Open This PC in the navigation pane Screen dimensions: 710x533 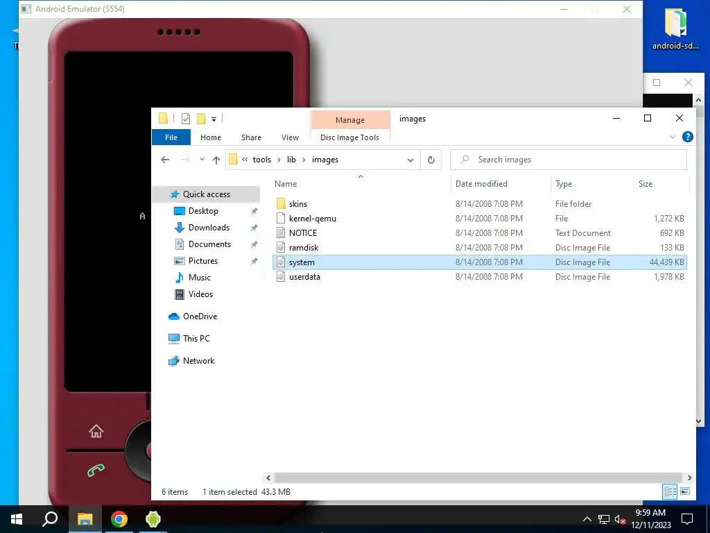[x=196, y=338]
